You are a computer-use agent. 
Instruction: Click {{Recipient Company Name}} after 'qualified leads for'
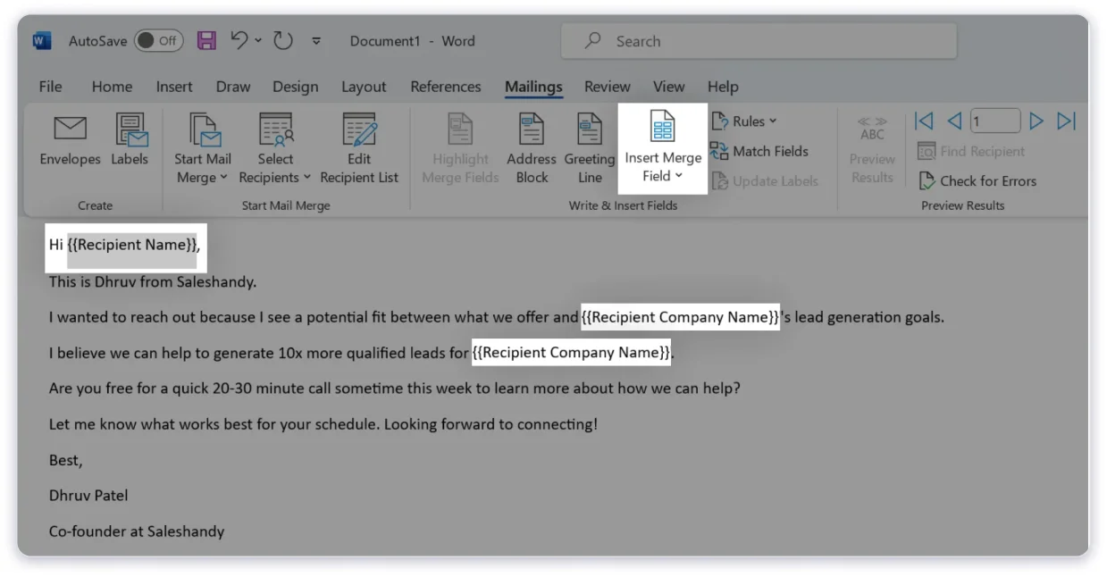(572, 353)
